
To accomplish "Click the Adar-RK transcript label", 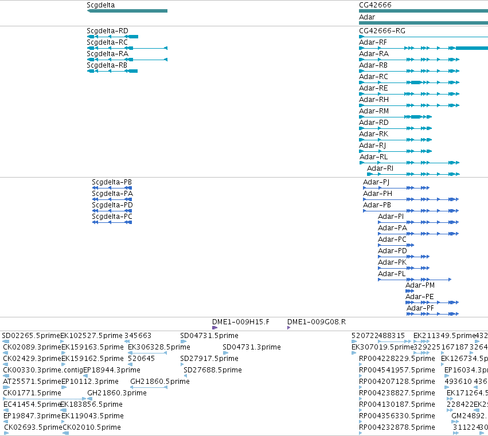I will (373, 134).
